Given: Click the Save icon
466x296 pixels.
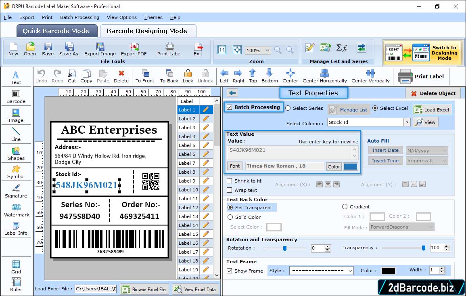Looking at the screenshot, I should 48,49.
